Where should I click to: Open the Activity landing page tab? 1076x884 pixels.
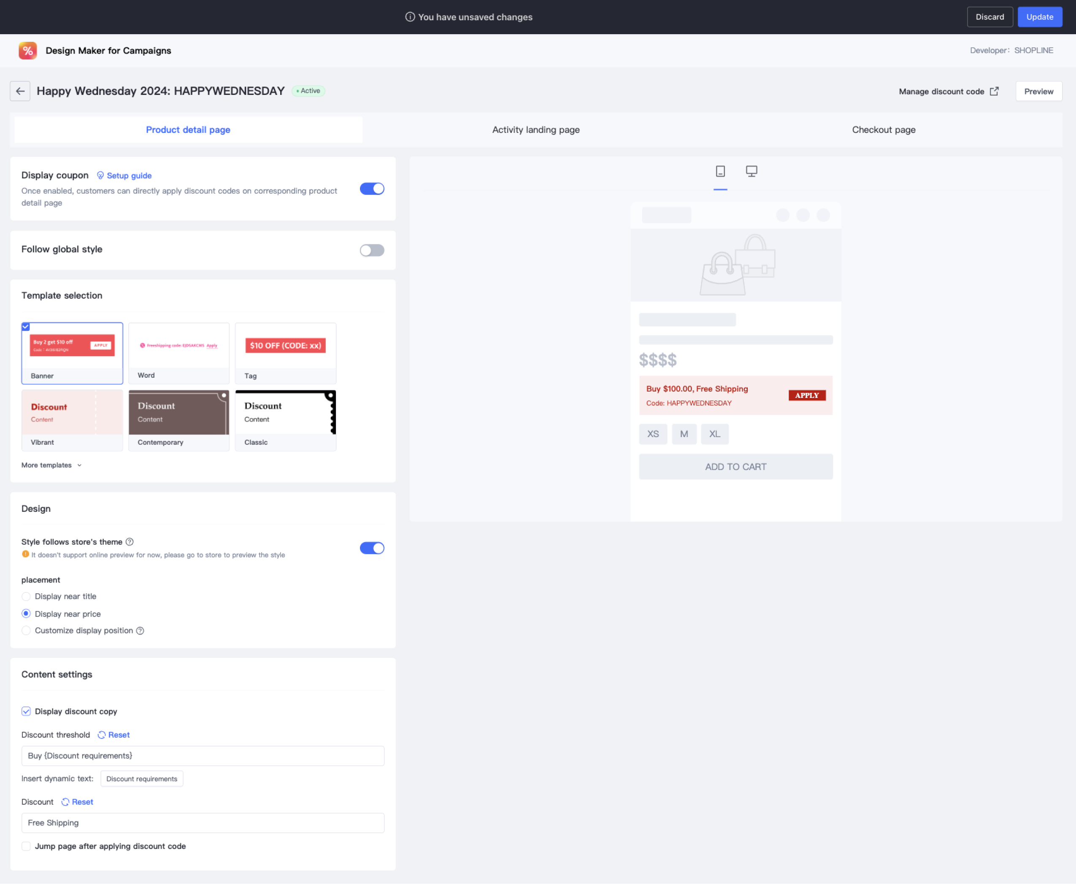pyautogui.click(x=536, y=130)
